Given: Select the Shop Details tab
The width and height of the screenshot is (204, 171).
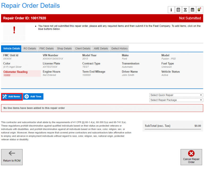Looking at the screenshot, I should click(x=64, y=49).
